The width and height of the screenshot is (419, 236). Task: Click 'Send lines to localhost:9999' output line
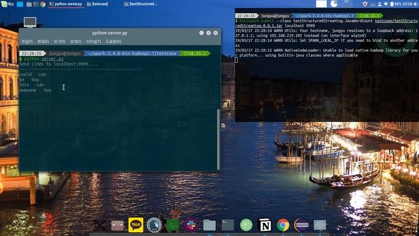tap(58, 64)
